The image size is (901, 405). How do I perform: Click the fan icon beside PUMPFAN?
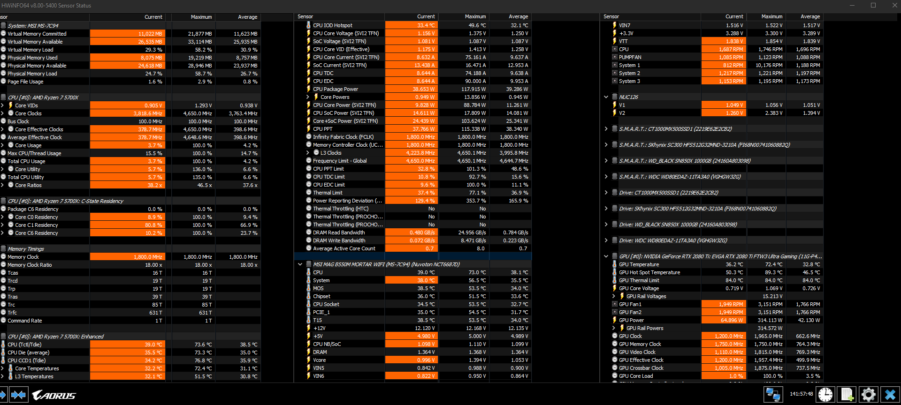point(615,57)
